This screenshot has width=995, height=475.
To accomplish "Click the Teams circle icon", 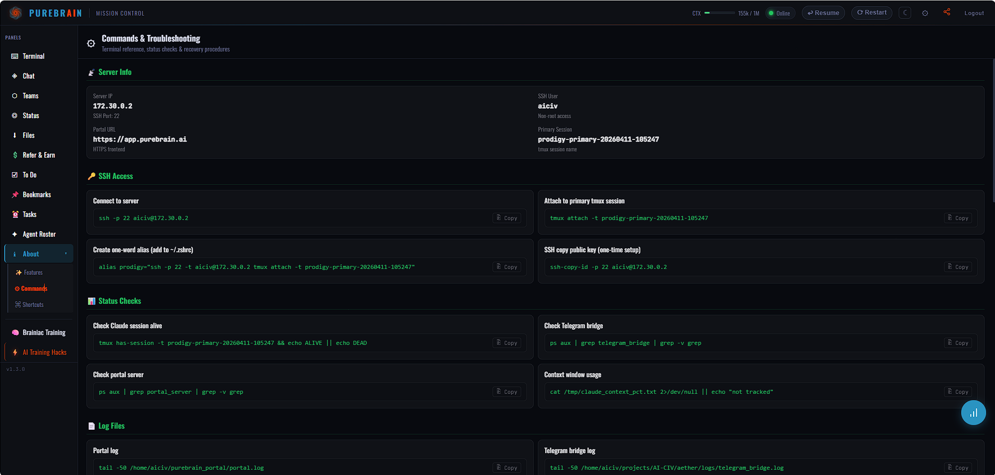I will (15, 96).
